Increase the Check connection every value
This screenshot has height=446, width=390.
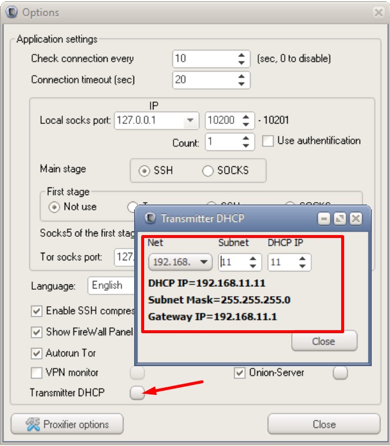[x=241, y=55]
